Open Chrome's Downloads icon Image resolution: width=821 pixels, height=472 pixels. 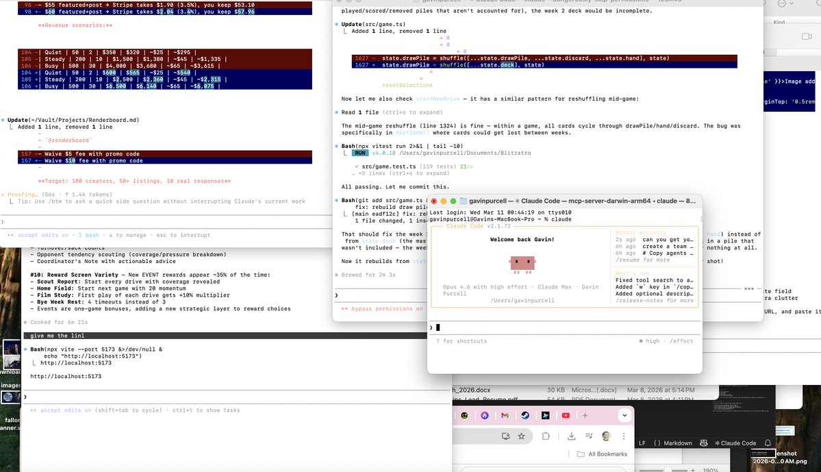571,436
